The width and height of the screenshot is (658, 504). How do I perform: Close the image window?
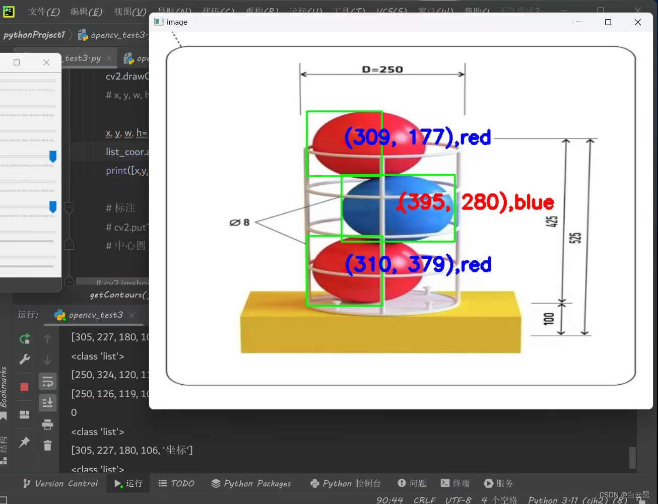638,22
